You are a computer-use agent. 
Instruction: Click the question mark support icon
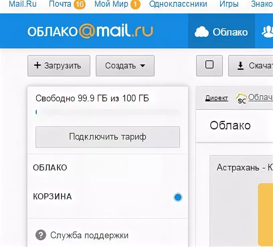point(41,235)
